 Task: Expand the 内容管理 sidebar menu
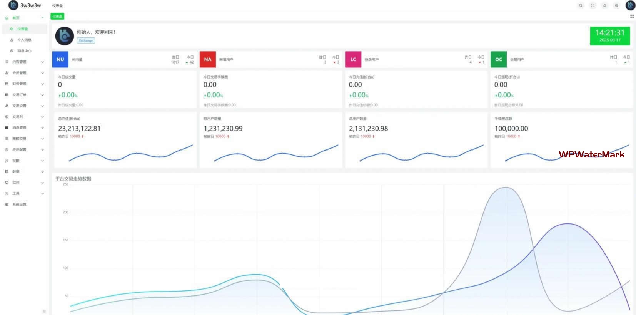click(23, 62)
